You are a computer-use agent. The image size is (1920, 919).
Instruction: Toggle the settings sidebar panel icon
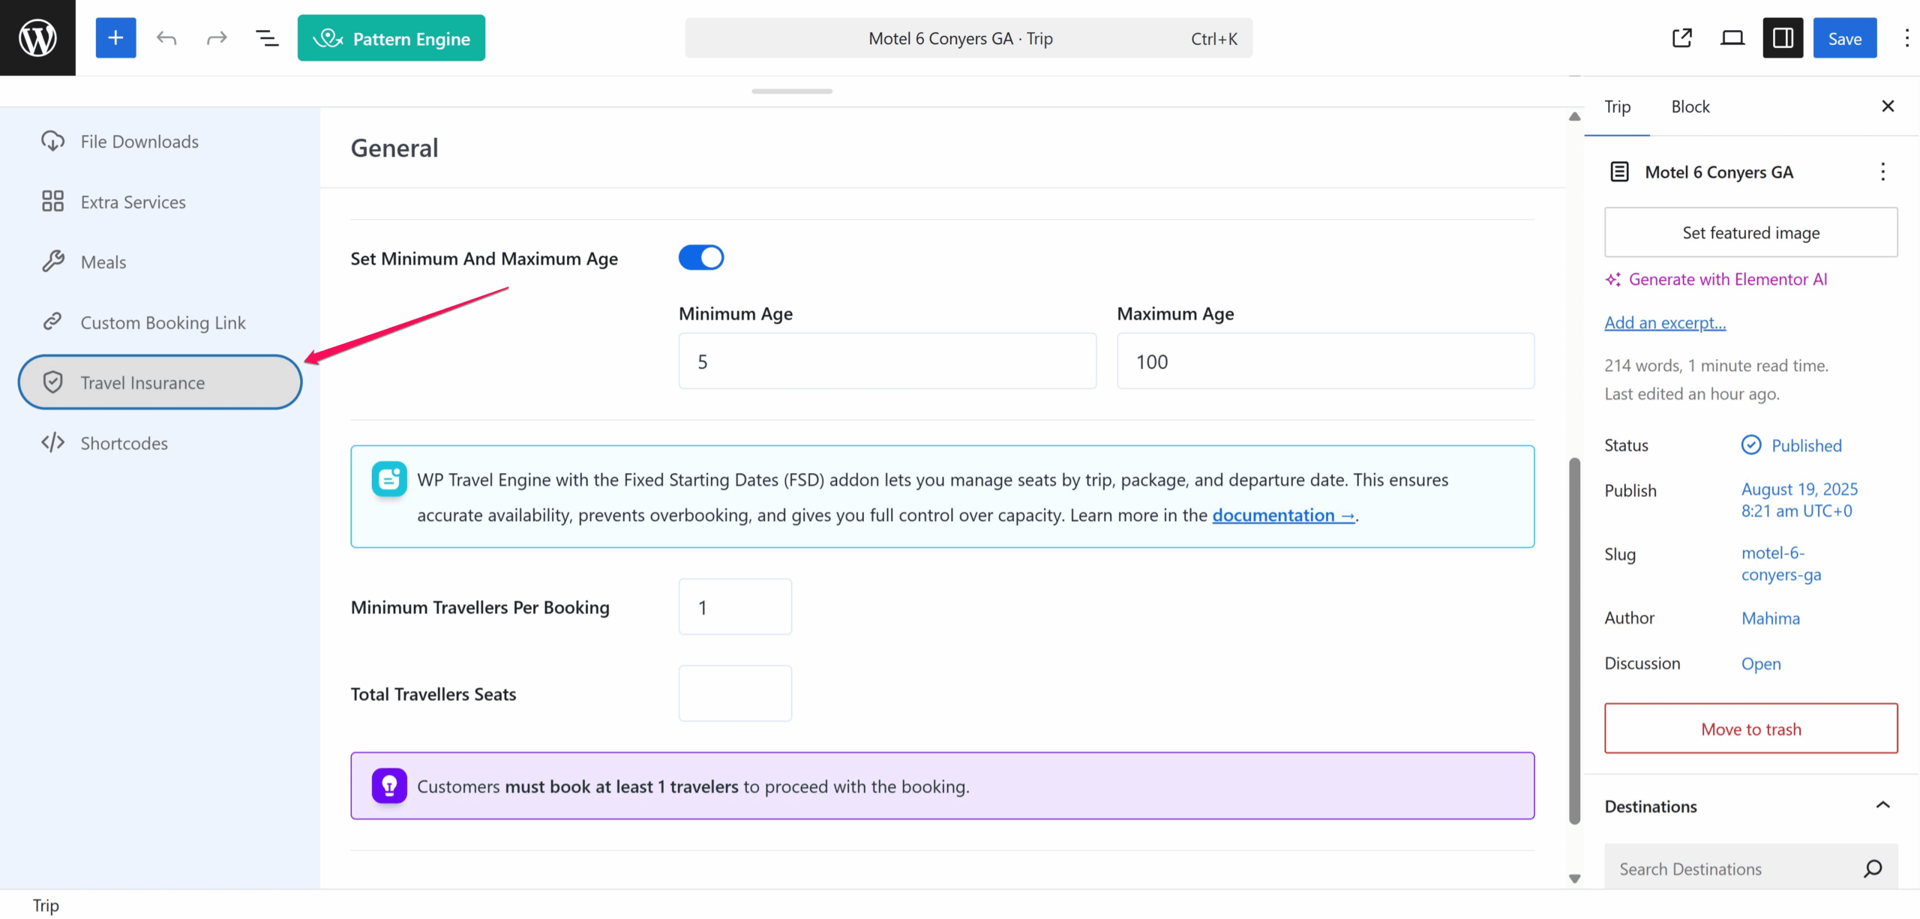1783,37
